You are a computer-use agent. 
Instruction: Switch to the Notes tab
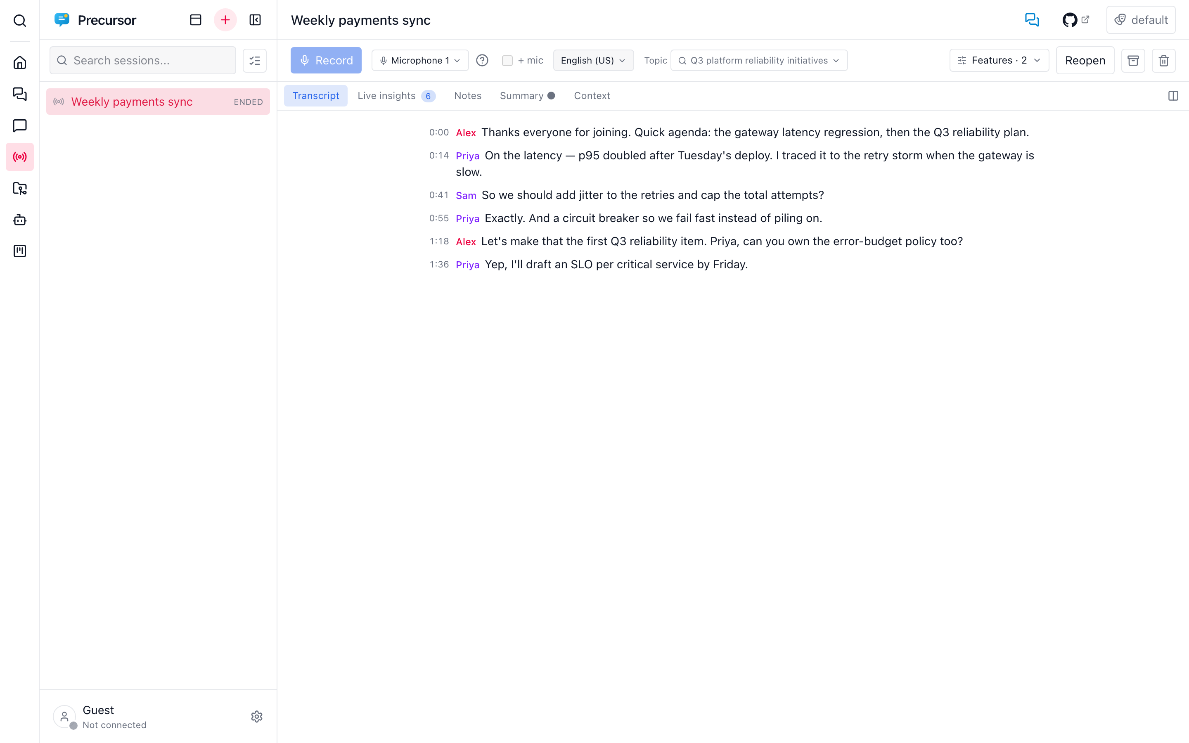[467, 96]
